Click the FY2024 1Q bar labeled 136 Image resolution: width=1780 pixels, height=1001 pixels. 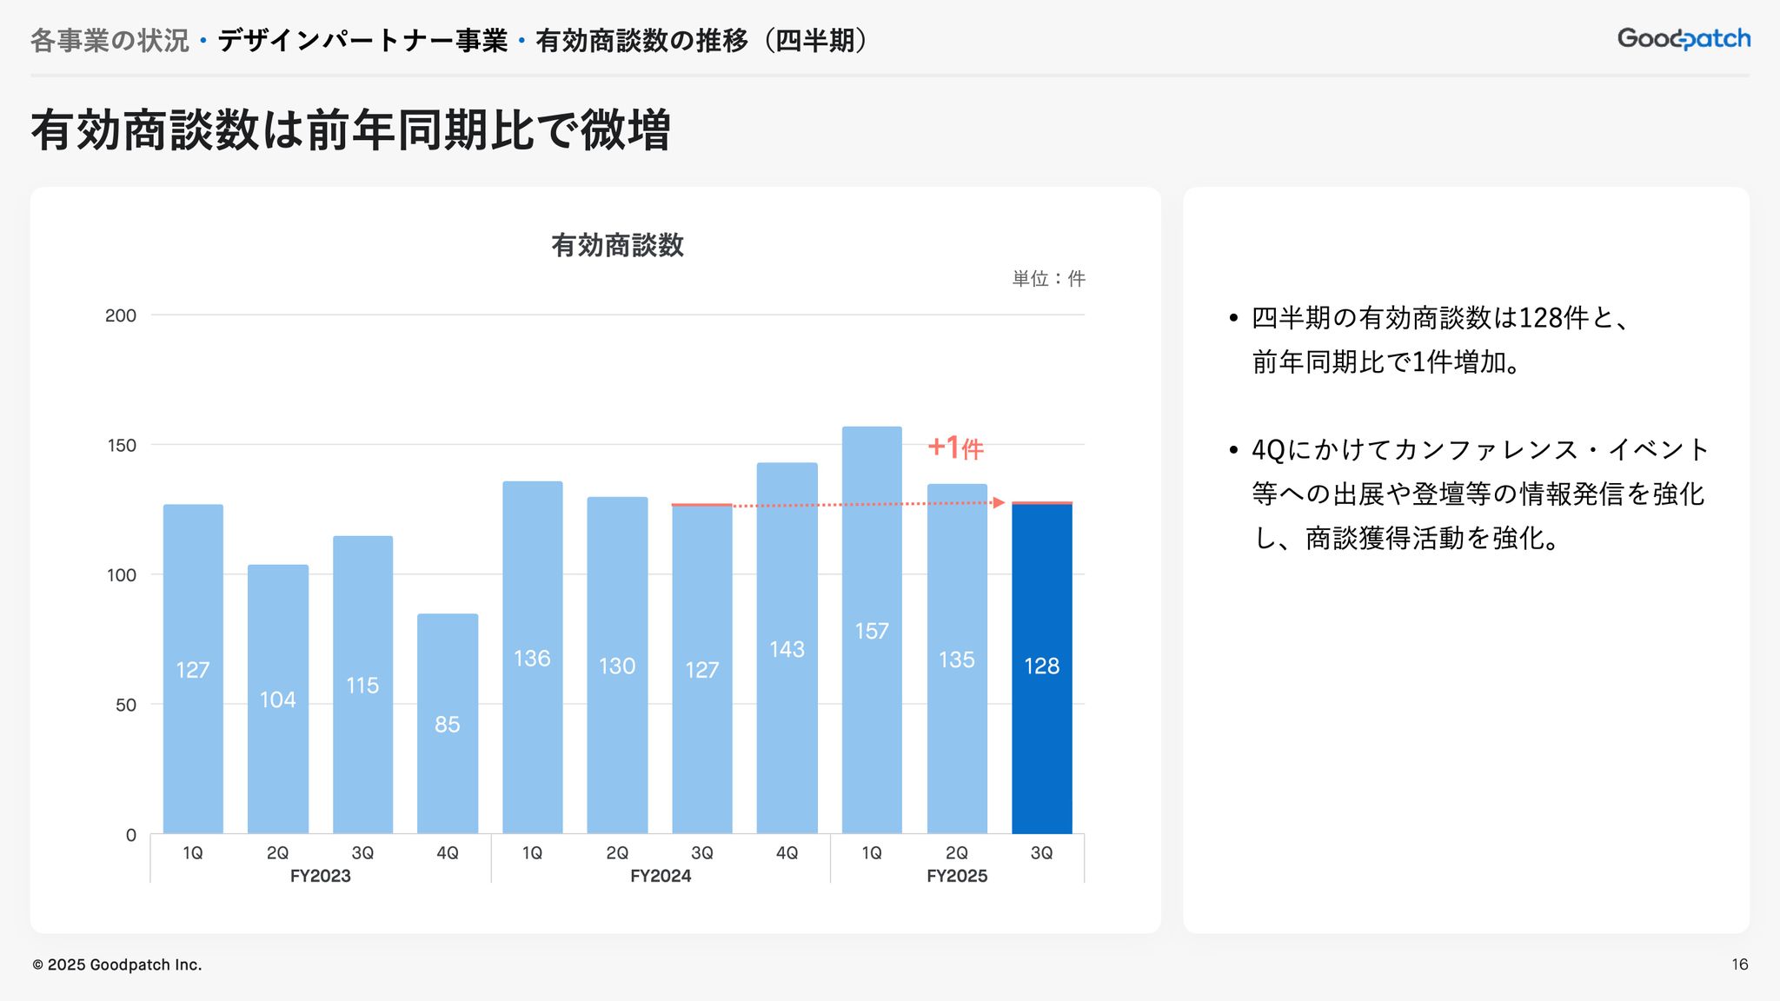click(x=533, y=658)
